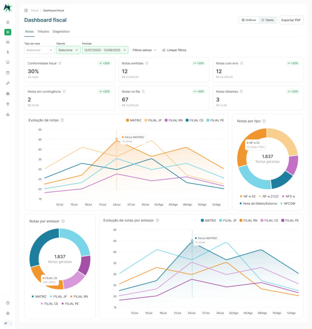Image resolution: width=312 pixels, height=329 pixels.
Task: Click info icon next to Conformidade fiscal
Action: [60, 63]
